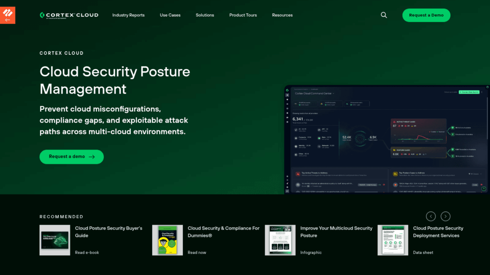Click the Palo Alto Networks back logo icon
The height and width of the screenshot is (275, 490).
(8, 15)
